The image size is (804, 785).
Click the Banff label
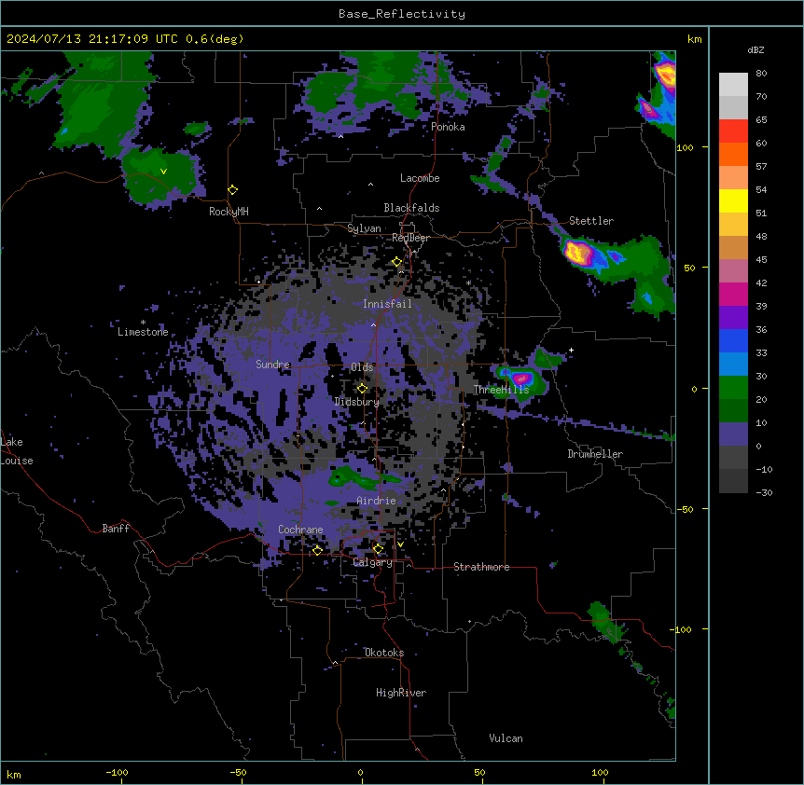(x=116, y=529)
